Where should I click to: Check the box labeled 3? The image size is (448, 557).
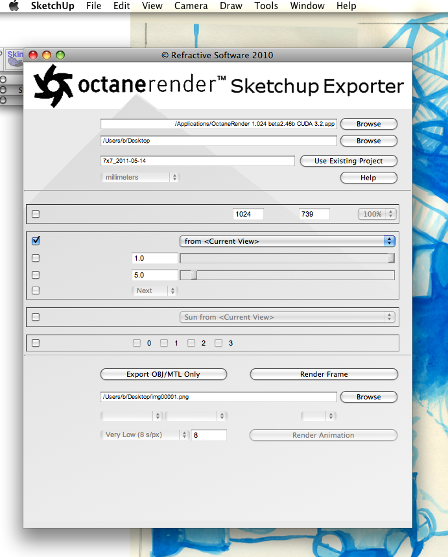click(218, 343)
